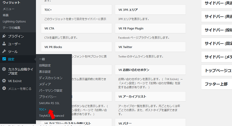Expand the TOC+ widget
The height and width of the screenshot is (126, 232).
(76, 10)
